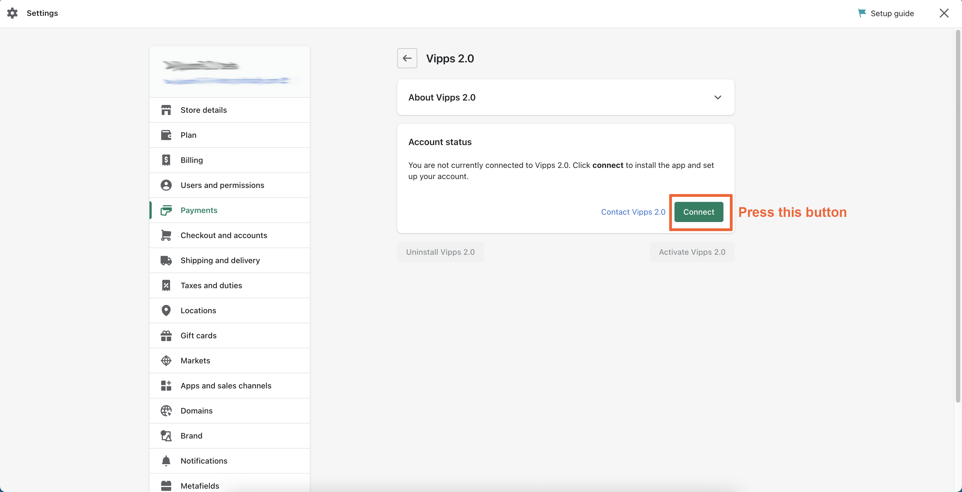Click the Gift cards present icon
962x492 pixels.
click(166, 336)
